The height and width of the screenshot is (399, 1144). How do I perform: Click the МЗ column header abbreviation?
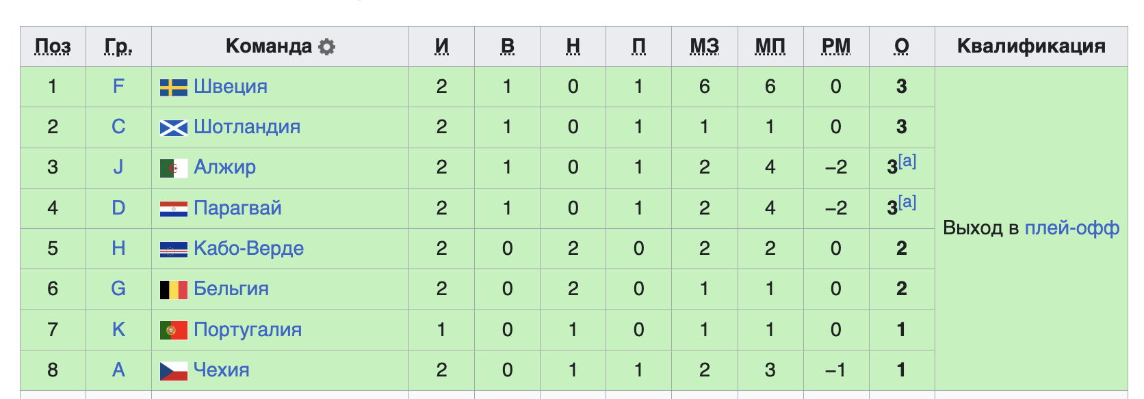(705, 46)
